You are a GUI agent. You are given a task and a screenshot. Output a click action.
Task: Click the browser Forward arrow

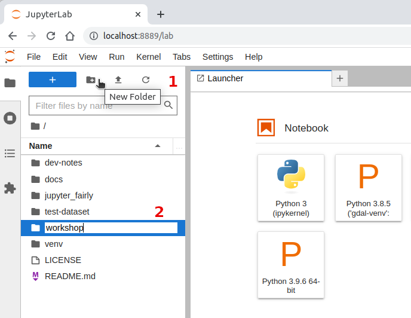click(x=32, y=36)
